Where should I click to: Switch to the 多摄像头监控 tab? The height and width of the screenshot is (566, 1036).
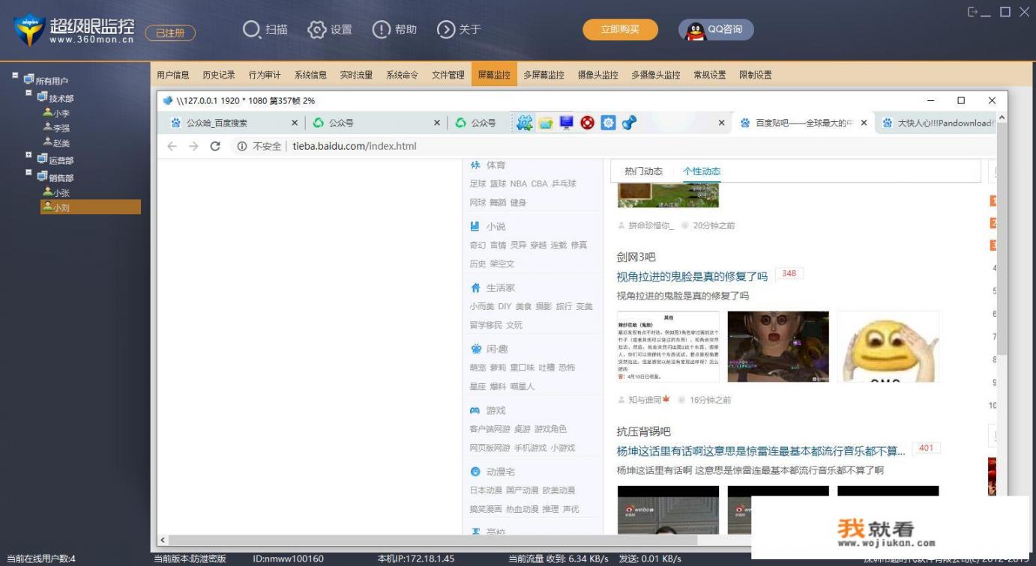pos(656,75)
